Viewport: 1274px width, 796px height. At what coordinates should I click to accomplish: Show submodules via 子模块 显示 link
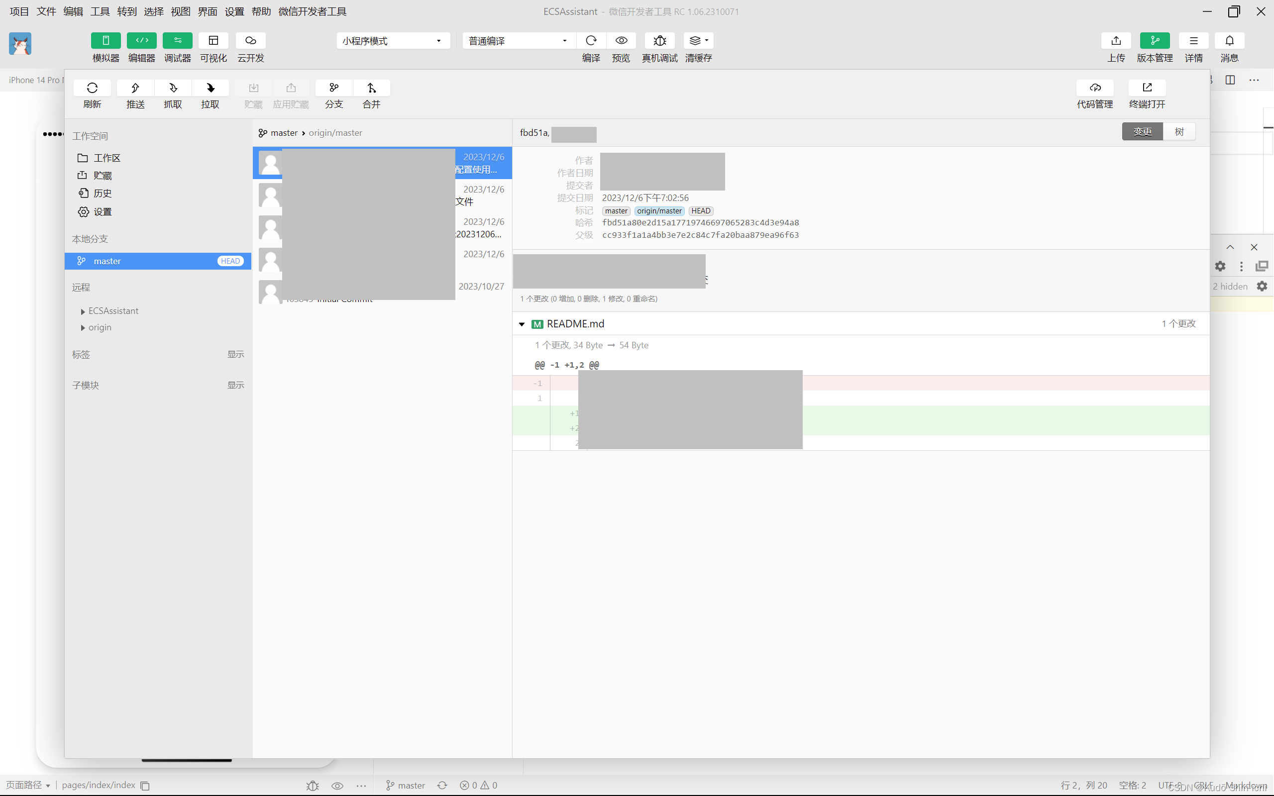pos(235,385)
